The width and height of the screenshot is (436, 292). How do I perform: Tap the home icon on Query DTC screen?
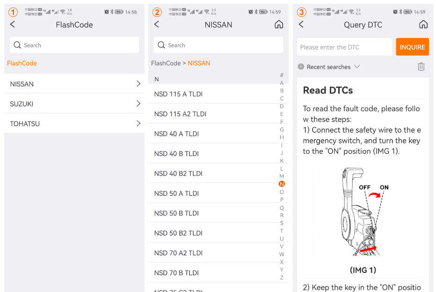(x=423, y=24)
